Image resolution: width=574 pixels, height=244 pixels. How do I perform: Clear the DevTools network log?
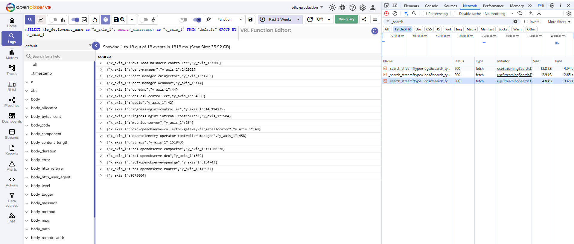(395, 13)
